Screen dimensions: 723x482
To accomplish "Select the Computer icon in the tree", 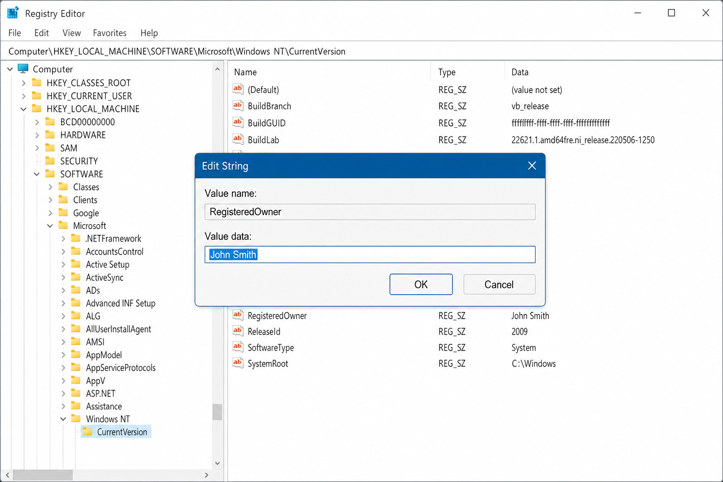I will (x=23, y=69).
